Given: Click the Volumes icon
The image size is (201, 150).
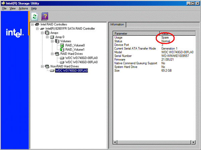Looking at the screenshot, I should coord(57,41).
